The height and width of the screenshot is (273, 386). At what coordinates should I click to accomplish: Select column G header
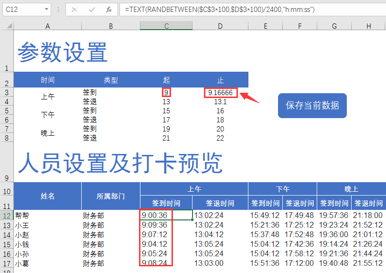point(334,26)
